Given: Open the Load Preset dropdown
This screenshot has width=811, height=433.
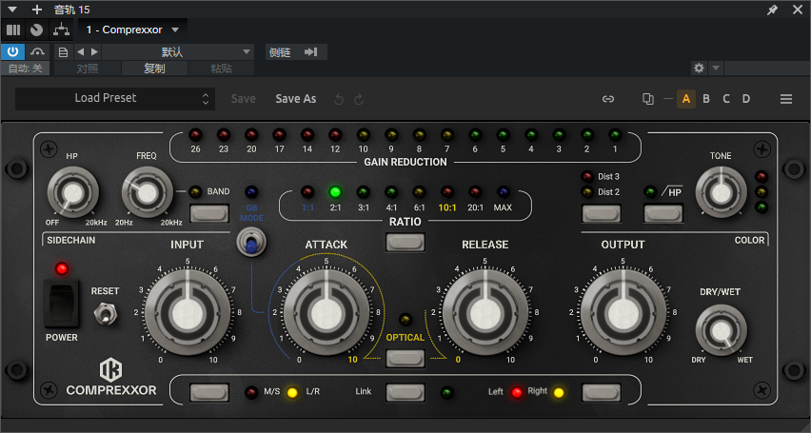Looking at the screenshot, I should point(115,98).
